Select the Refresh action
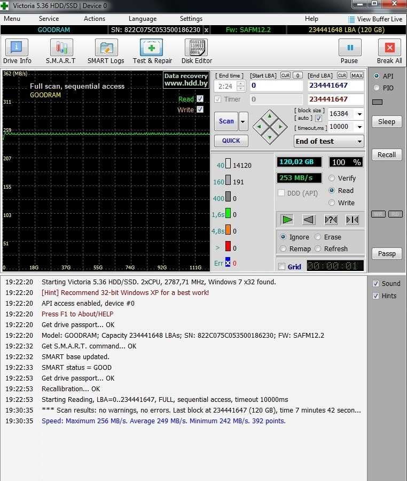 tap(318, 249)
